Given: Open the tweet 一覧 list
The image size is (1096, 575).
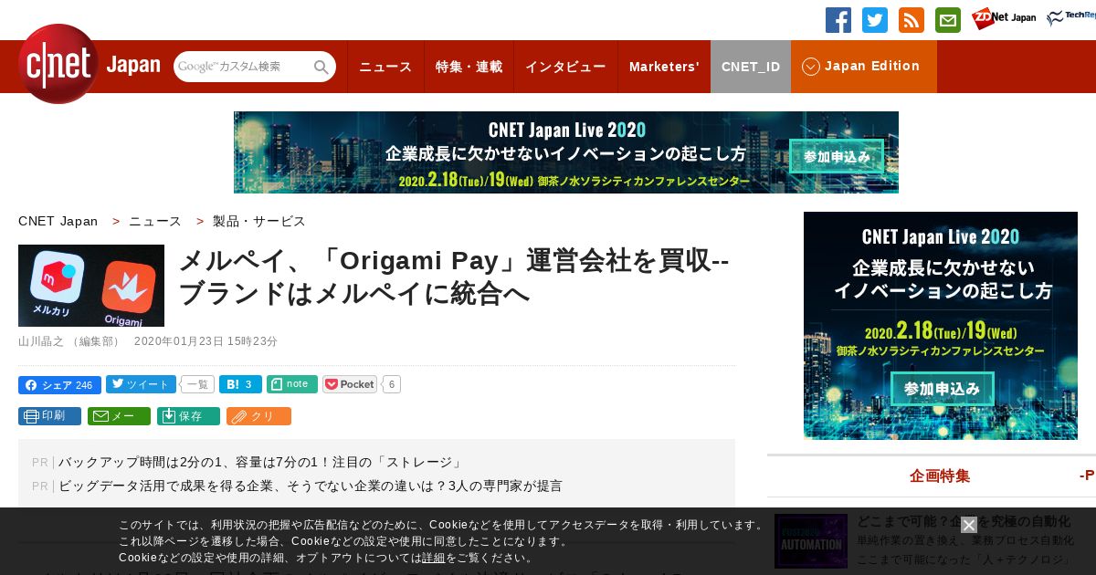Looking at the screenshot, I should 198,385.
